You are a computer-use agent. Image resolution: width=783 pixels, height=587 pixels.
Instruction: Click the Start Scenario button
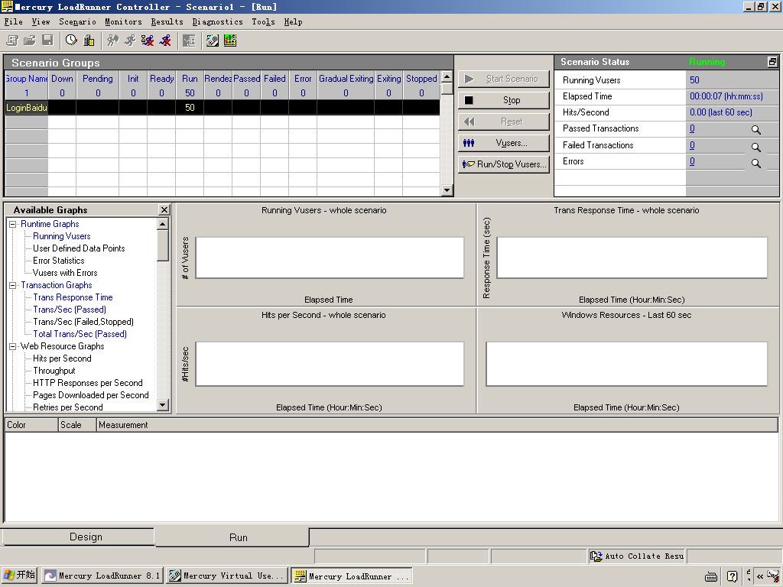pyautogui.click(x=503, y=79)
